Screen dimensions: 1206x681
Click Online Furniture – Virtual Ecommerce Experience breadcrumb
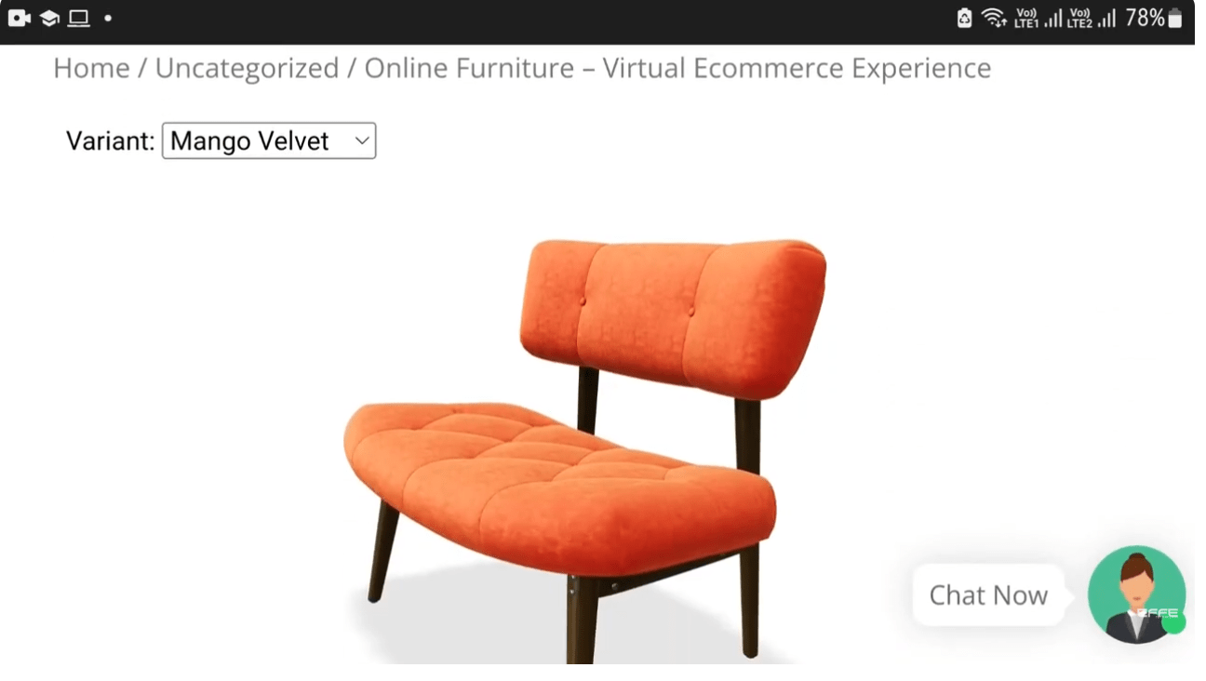[677, 68]
